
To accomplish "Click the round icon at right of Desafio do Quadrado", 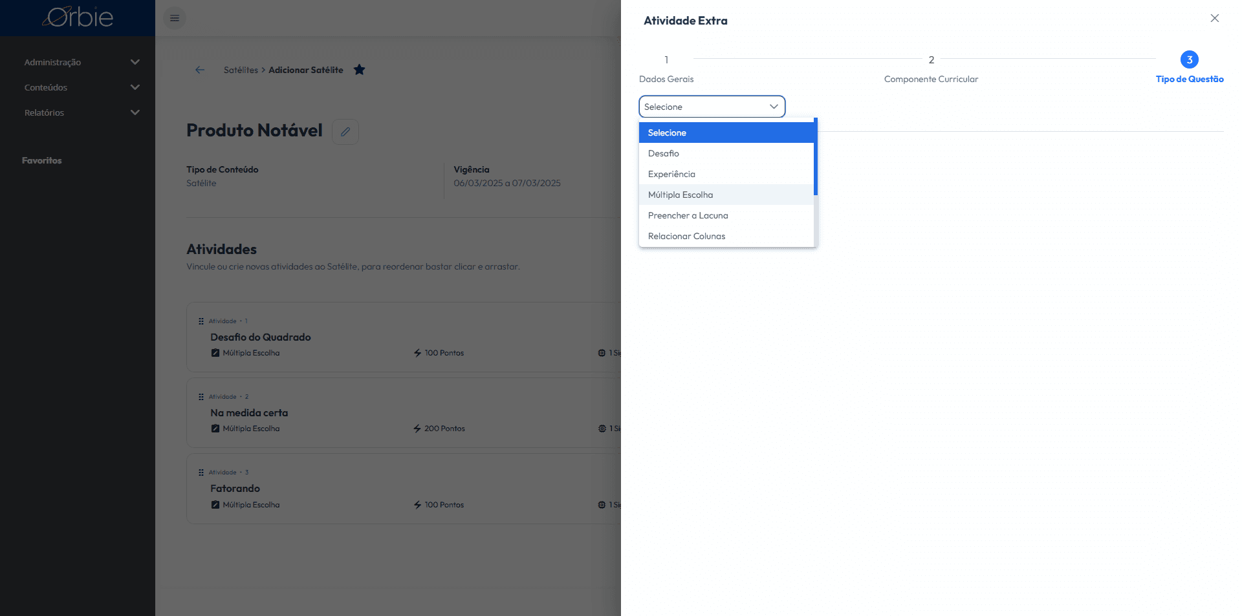I will pyautogui.click(x=602, y=353).
